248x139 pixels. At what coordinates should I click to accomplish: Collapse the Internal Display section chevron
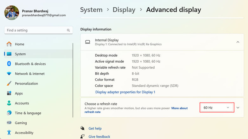coord(238,42)
